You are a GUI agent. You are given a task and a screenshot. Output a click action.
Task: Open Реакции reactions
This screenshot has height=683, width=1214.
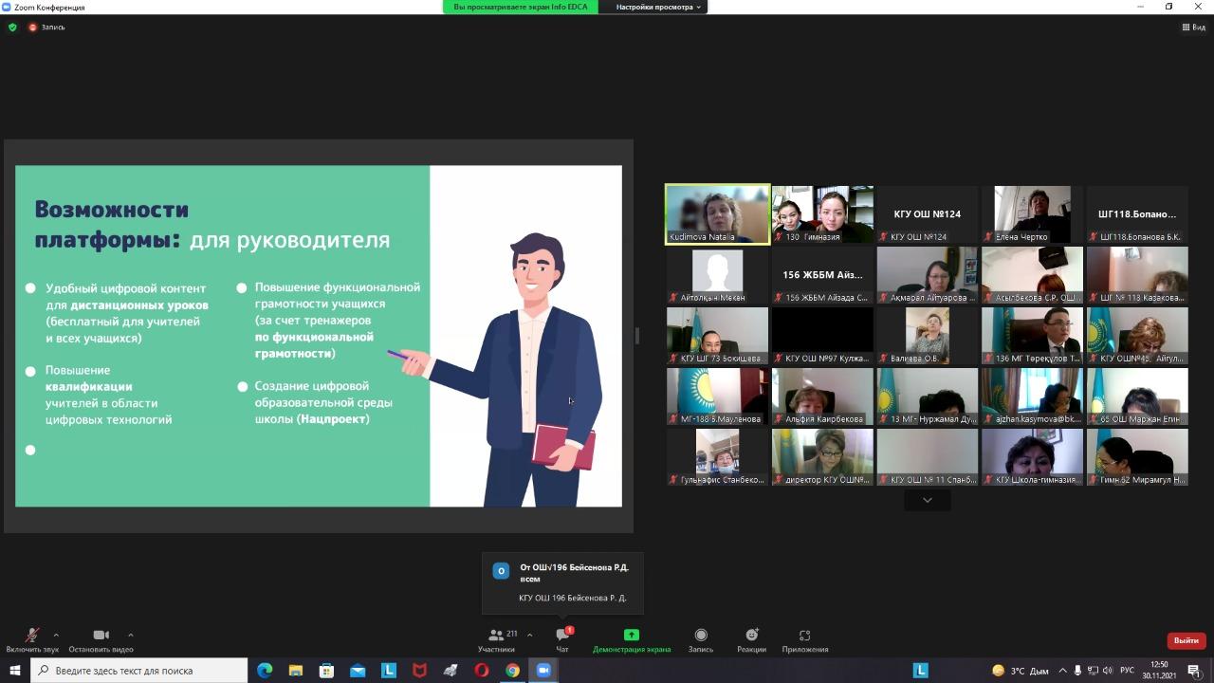pyautogui.click(x=751, y=639)
